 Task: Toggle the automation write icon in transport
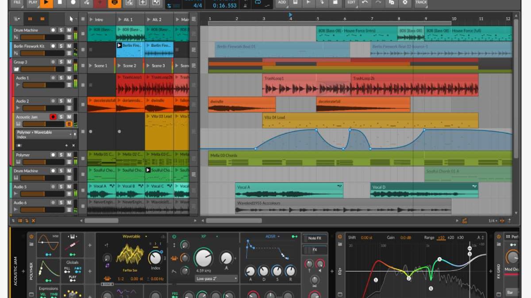point(87,3)
